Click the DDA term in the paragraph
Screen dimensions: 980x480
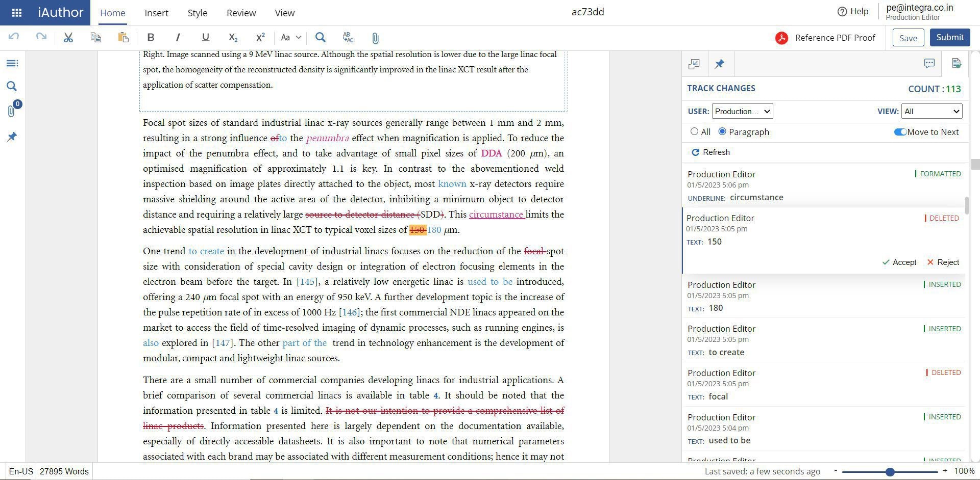(x=492, y=153)
